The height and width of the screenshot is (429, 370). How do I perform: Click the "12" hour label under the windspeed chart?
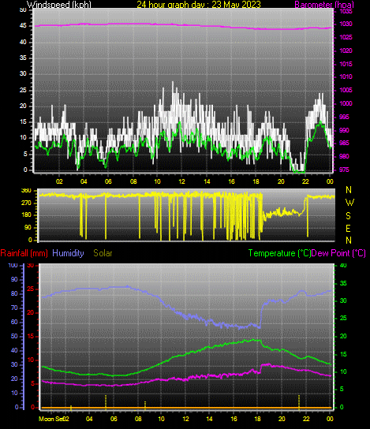coord(182,181)
